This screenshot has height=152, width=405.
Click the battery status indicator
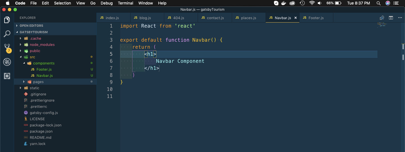pos(334,3)
